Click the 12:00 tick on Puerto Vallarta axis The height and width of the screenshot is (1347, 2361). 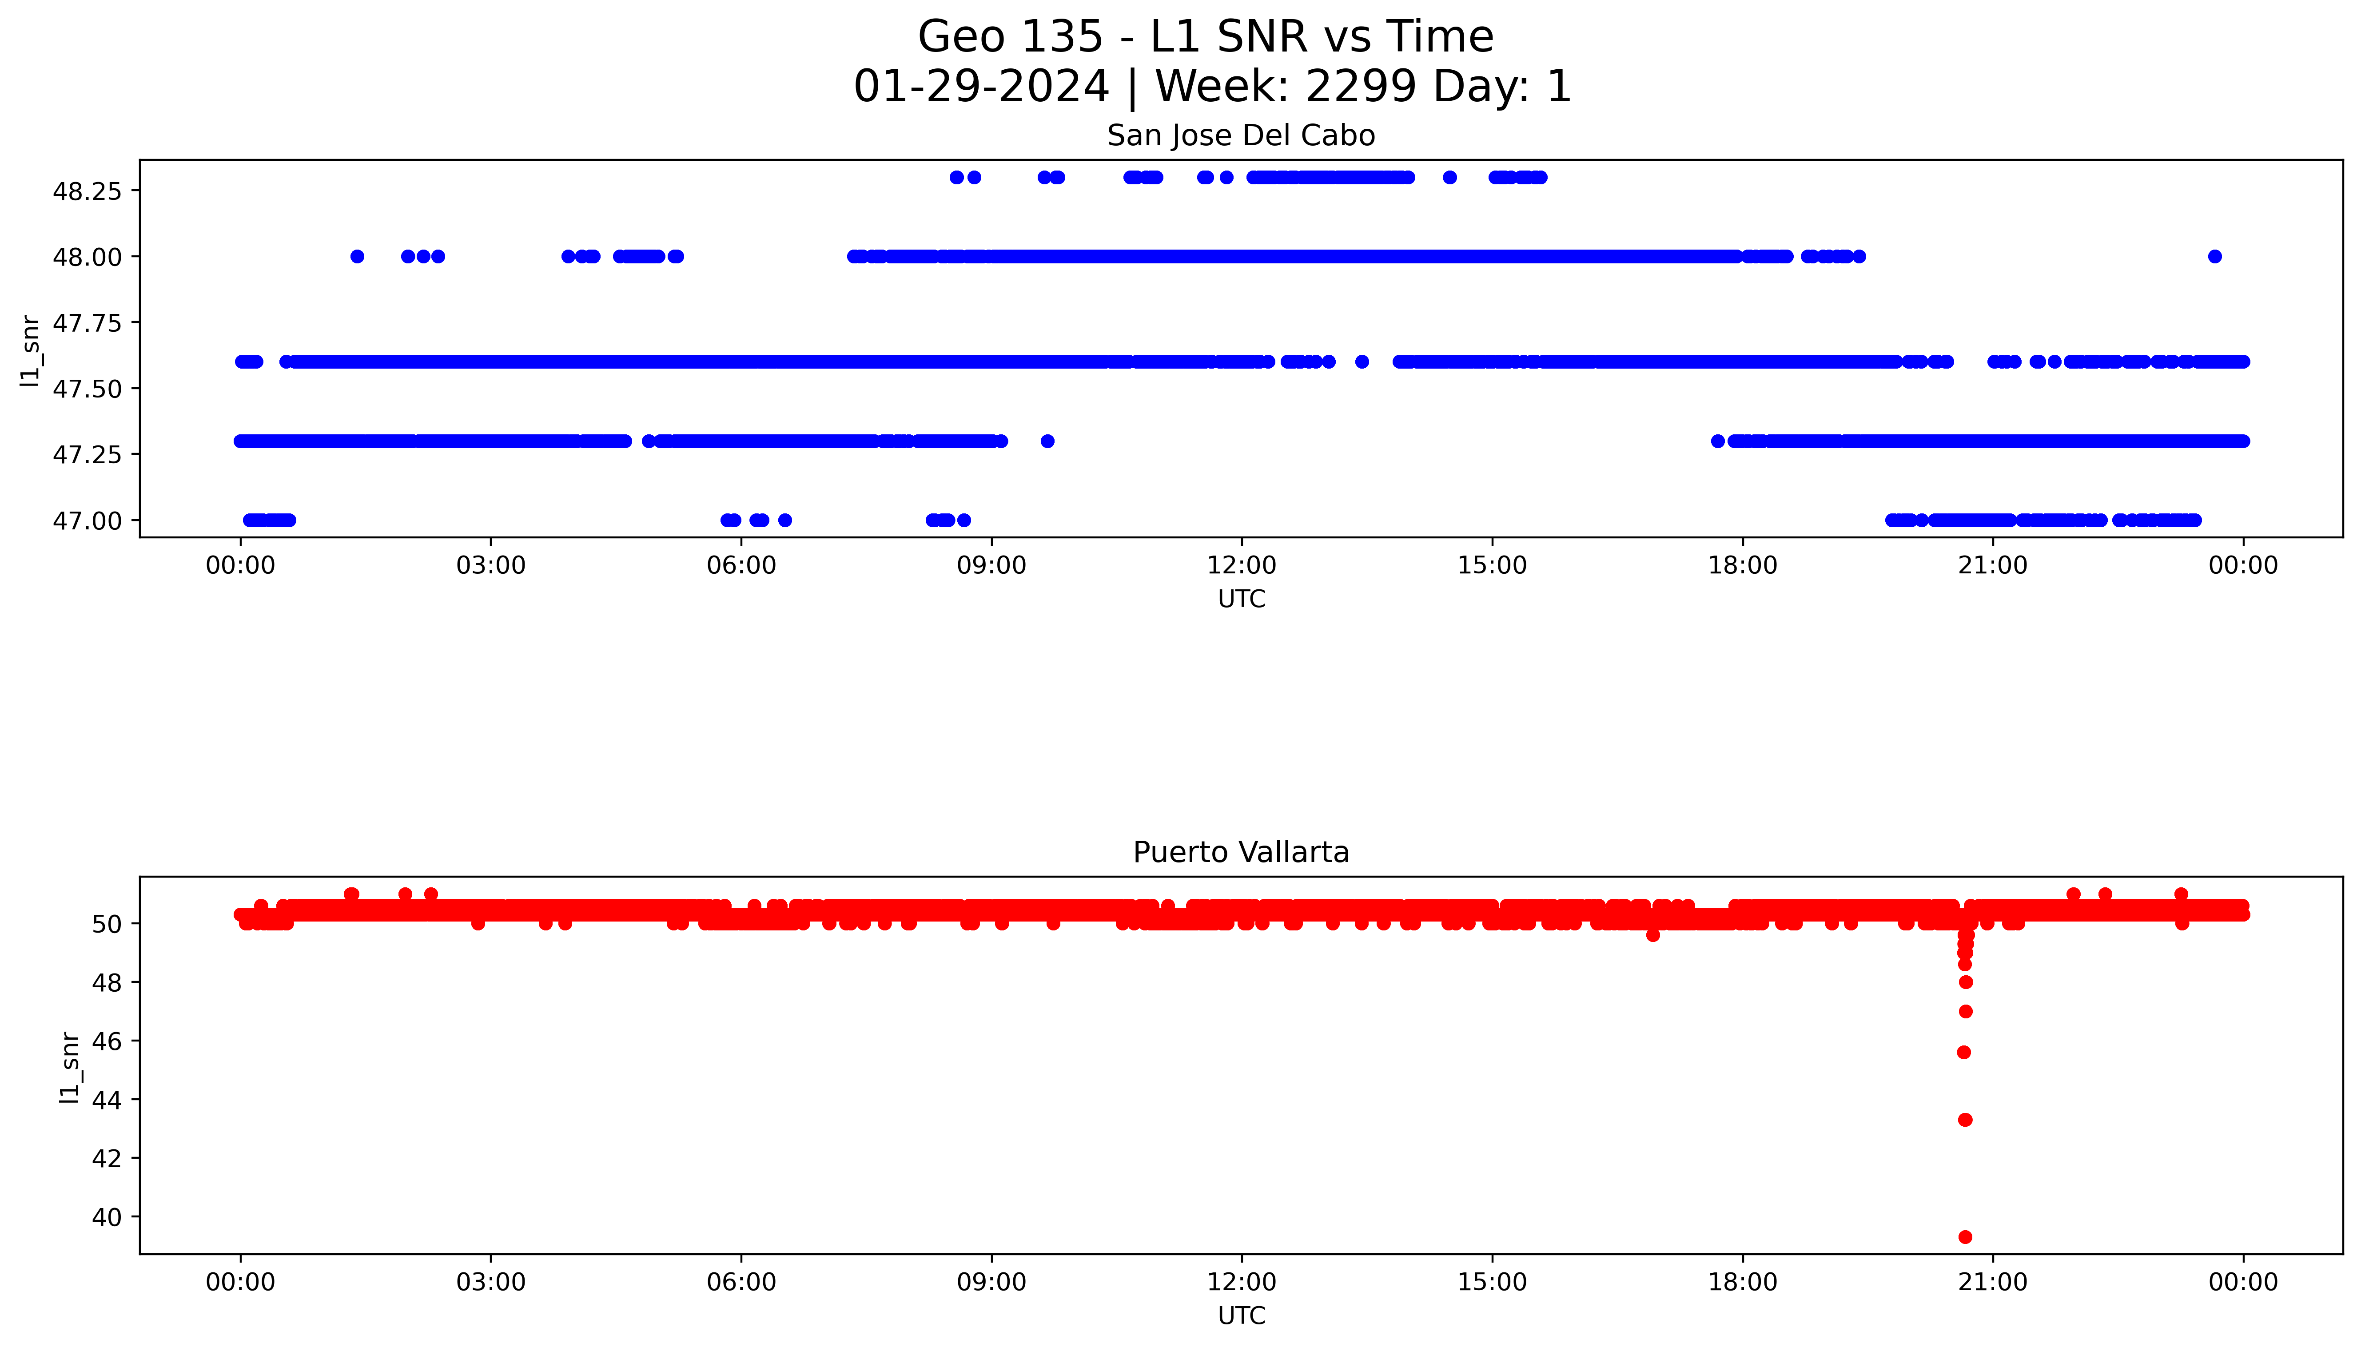pos(1242,1282)
